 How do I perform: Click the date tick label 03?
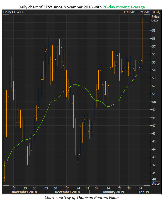[x=46, y=188]
